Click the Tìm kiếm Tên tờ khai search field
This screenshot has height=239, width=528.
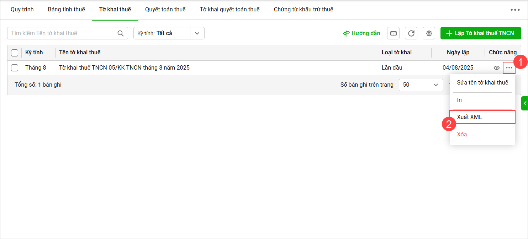[x=62, y=33]
